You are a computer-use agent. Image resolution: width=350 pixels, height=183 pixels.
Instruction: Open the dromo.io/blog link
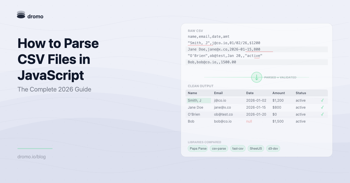[32, 157]
